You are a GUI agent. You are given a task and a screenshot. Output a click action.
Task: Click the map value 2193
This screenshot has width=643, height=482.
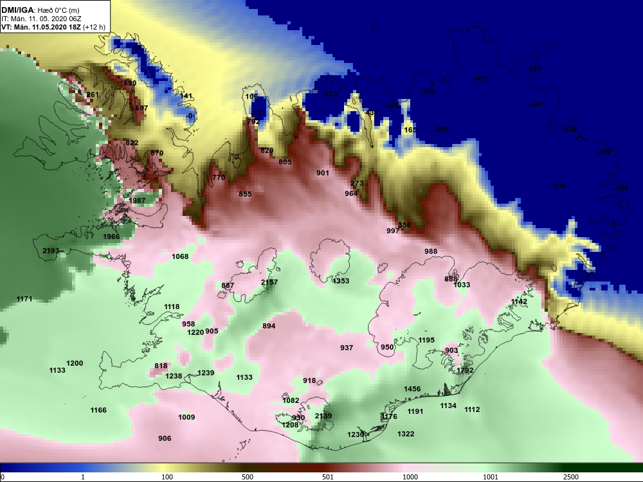point(51,251)
